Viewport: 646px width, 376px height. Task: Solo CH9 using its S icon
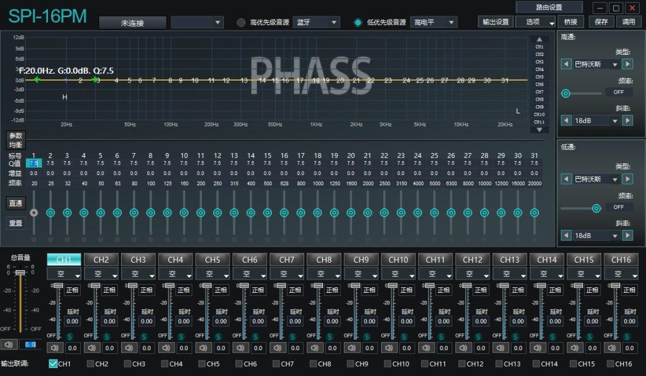(367, 336)
